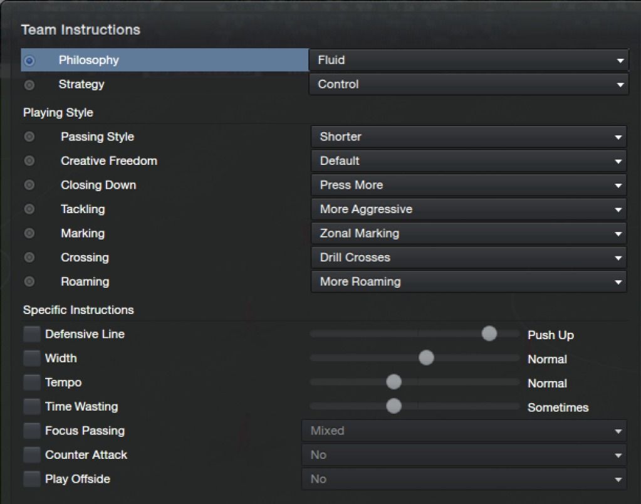
Task: Click the Marking label
Action: point(83,233)
